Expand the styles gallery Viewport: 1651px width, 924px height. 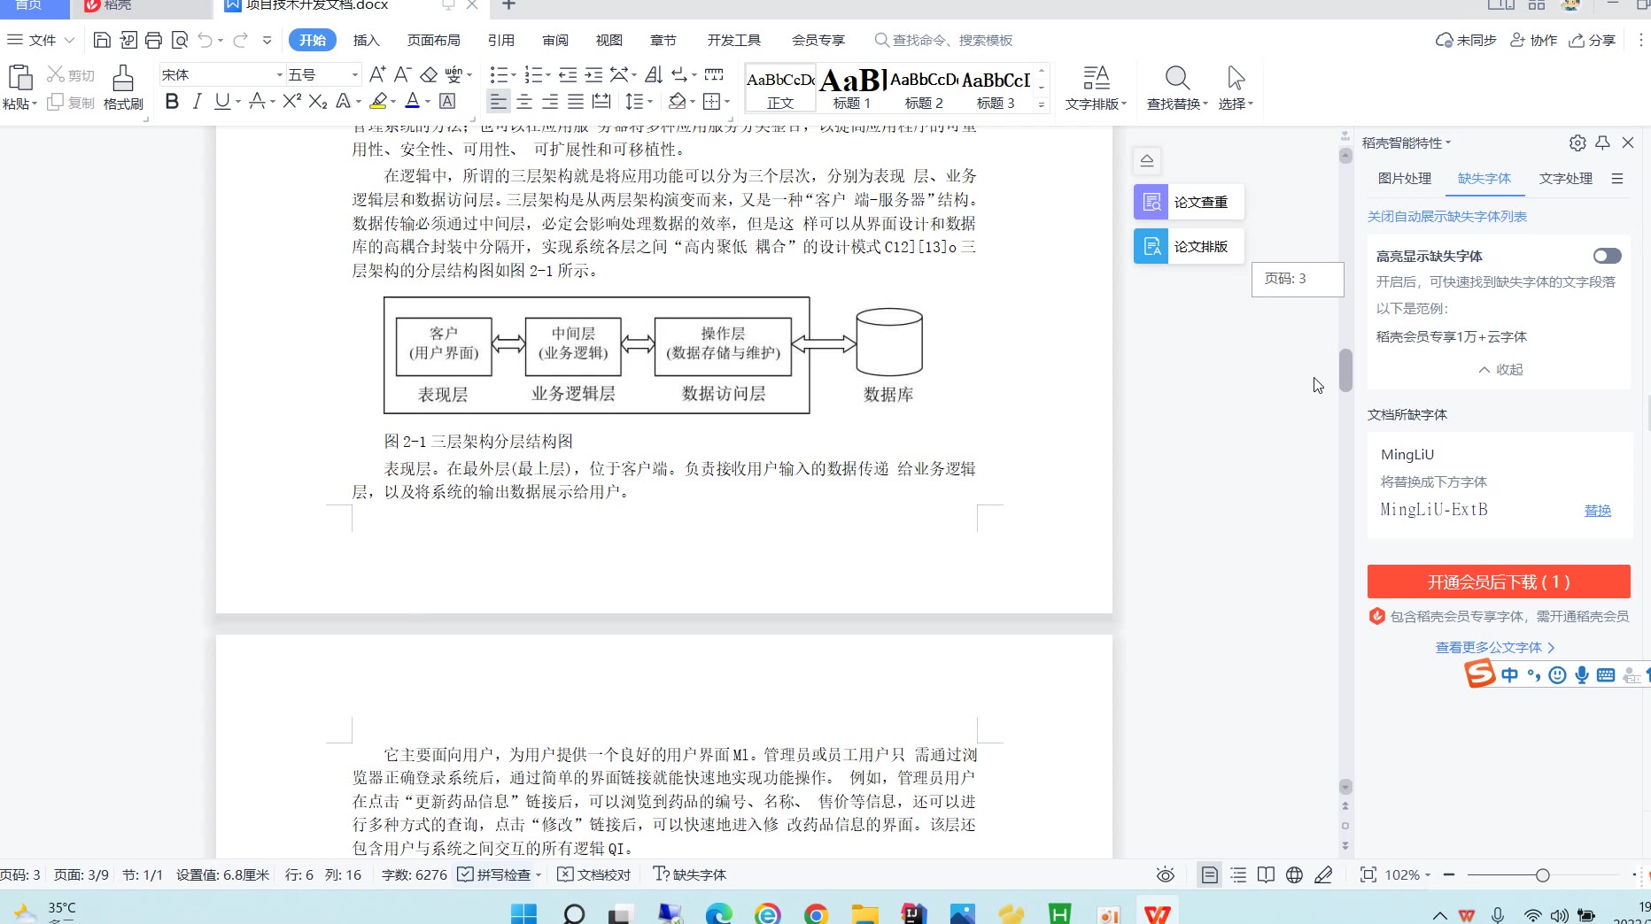1042,104
